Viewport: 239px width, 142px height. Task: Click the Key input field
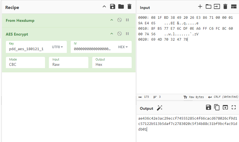[28, 49]
